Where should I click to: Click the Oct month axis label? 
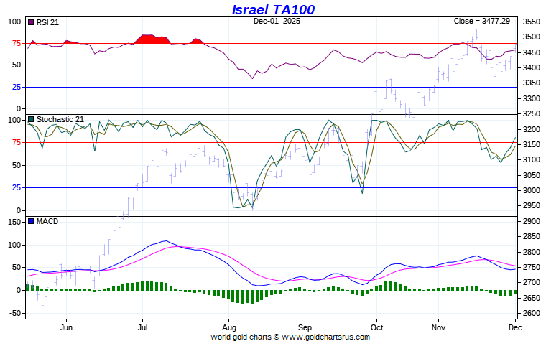(376, 327)
